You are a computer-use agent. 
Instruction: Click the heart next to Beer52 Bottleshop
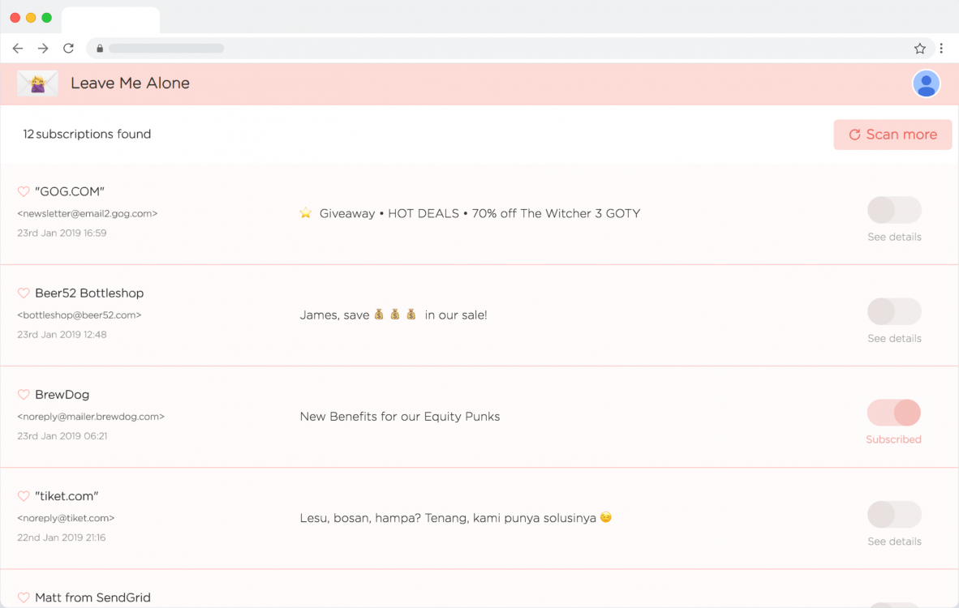[x=24, y=293]
